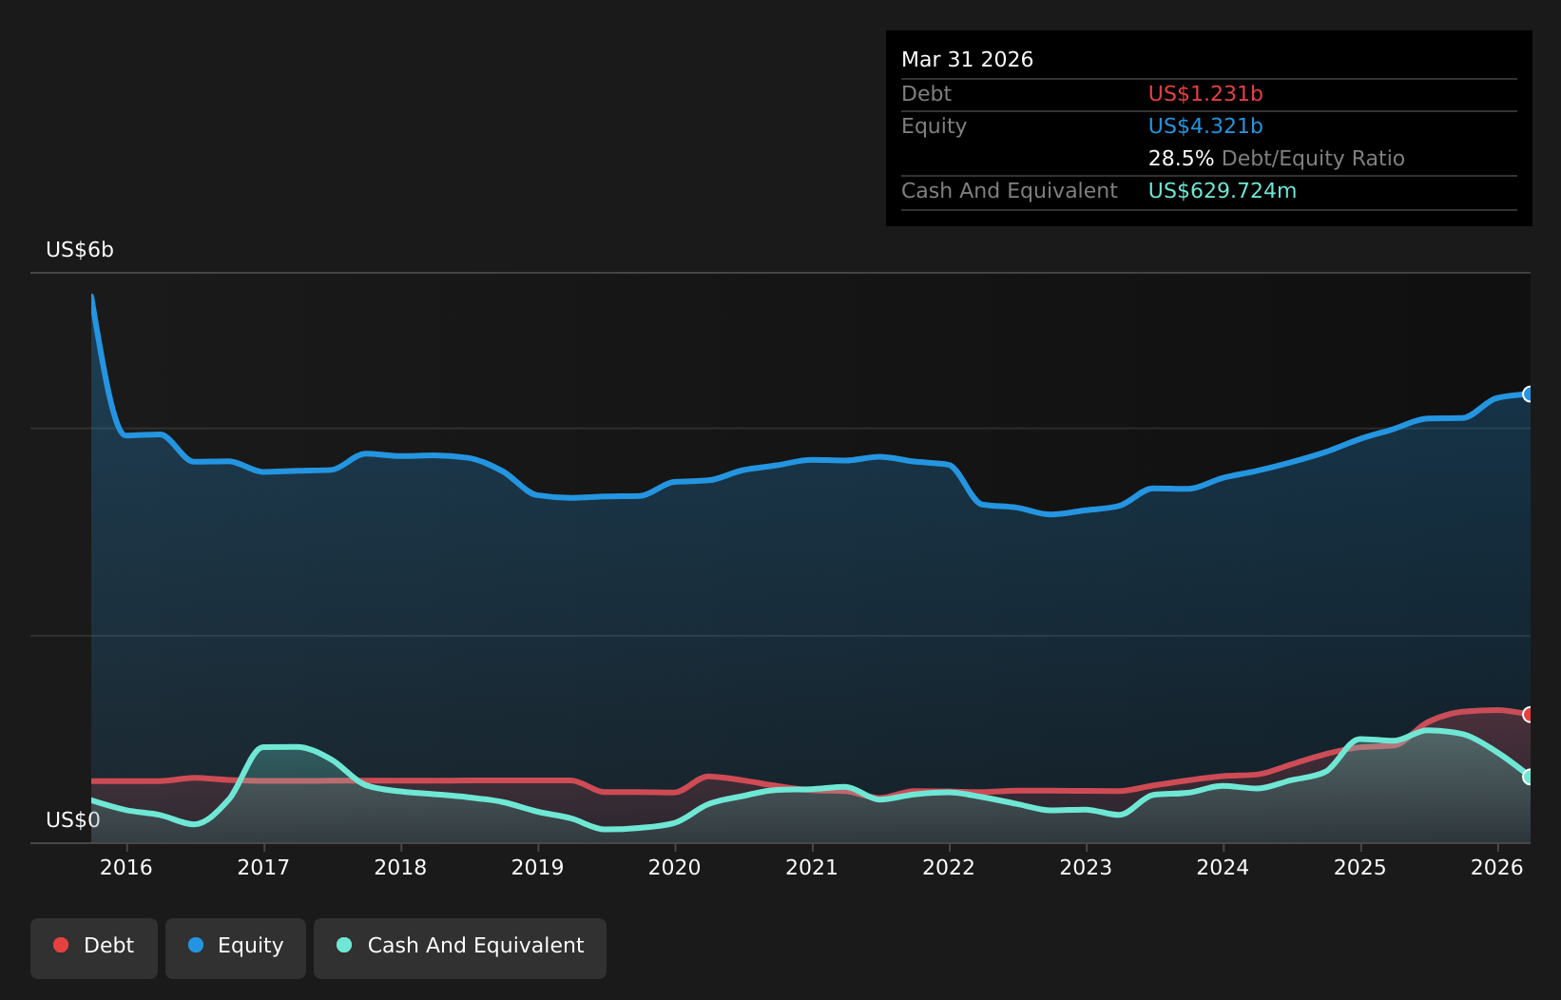1561x1000 pixels.
Task: Toggle the Cash And Equivalent legend button
Action: click(460, 948)
